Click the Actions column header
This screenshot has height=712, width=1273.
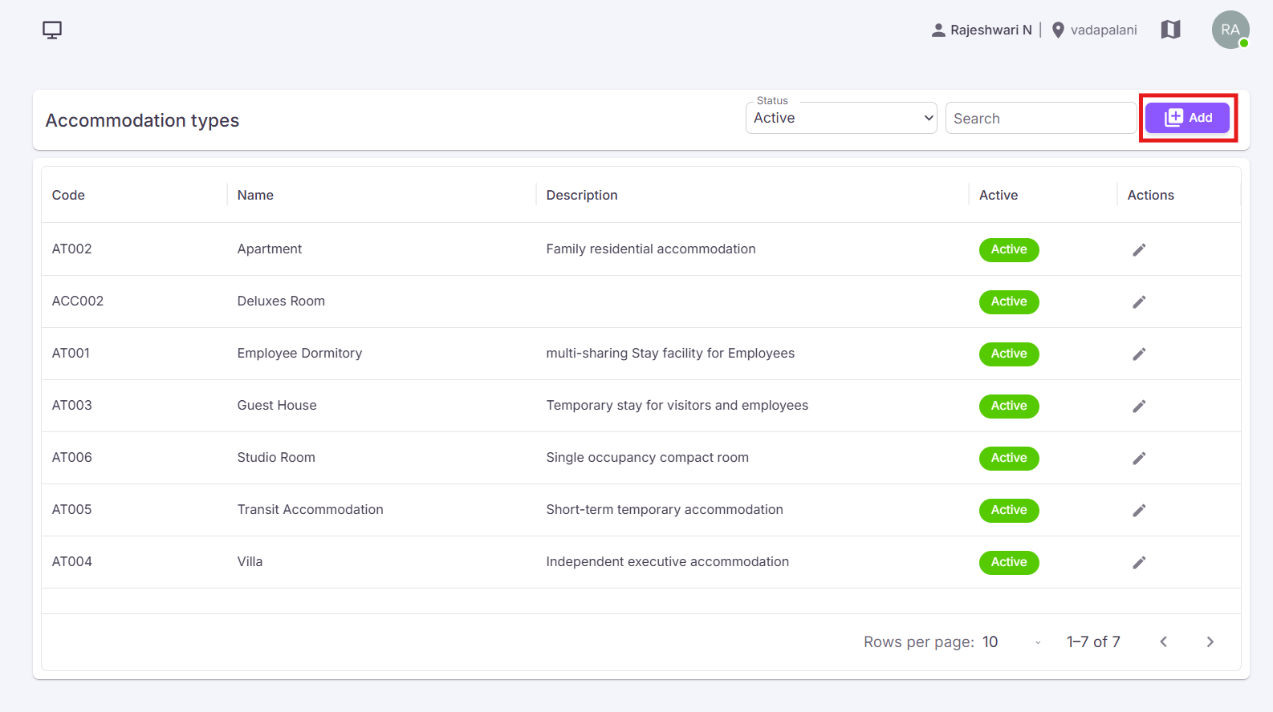(1150, 195)
